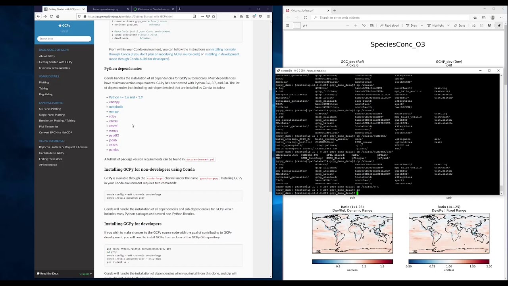Screen dimensions: 508x286
Task: Toggle PDF table of contents icon
Action: coord(287,25)
